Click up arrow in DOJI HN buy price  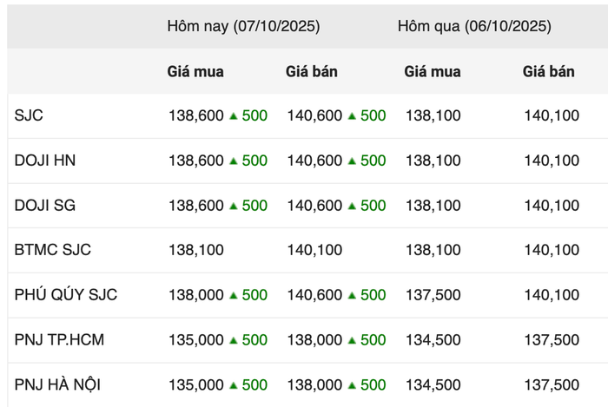pos(234,161)
